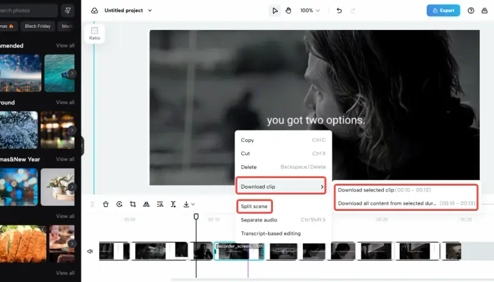Select the pointer selection tool

[x=275, y=11]
